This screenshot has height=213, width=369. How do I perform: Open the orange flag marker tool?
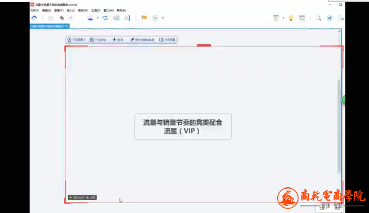[x=144, y=18]
